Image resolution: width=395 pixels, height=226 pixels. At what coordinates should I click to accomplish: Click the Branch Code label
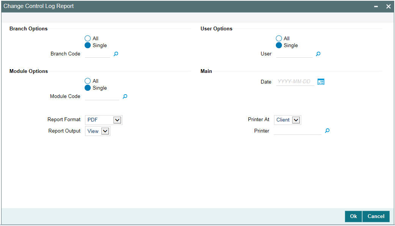pos(66,54)
